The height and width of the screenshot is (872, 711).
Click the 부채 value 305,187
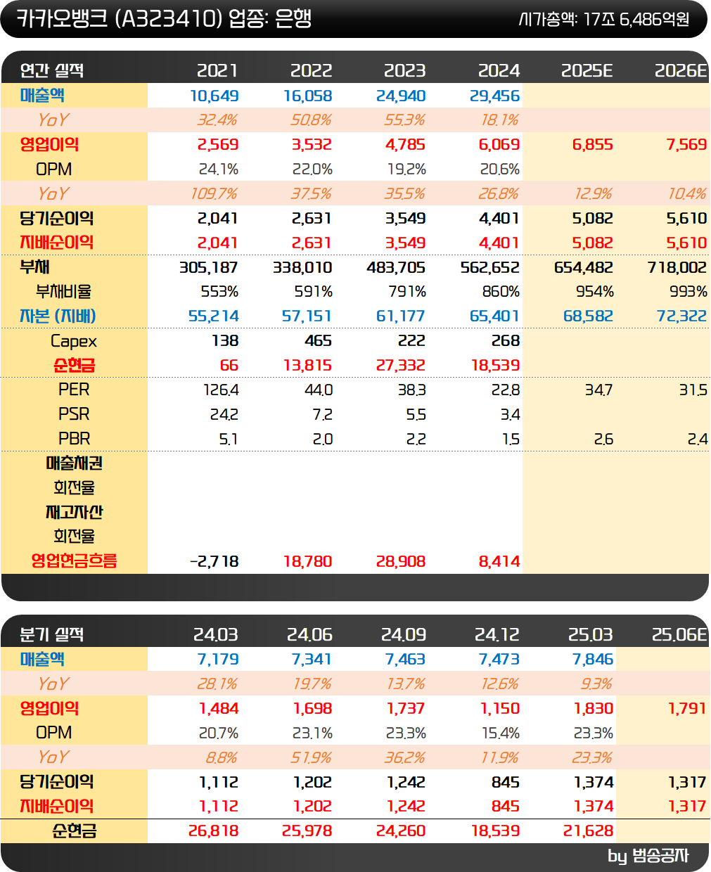(x=209, y=268)
